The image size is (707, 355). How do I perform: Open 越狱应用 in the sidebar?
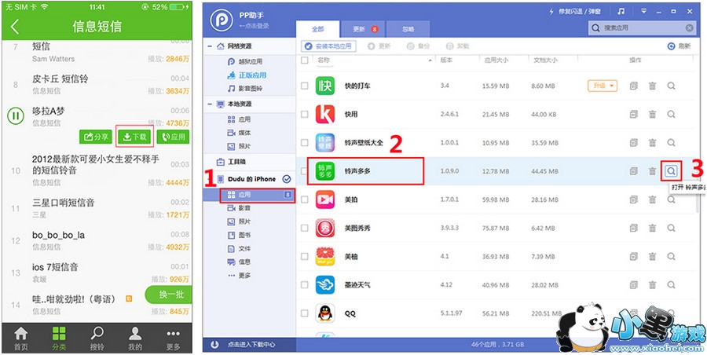click(245, 62)
